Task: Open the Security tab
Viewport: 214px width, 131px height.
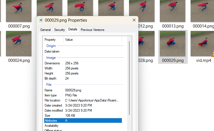Action: (x=59, y=30)
